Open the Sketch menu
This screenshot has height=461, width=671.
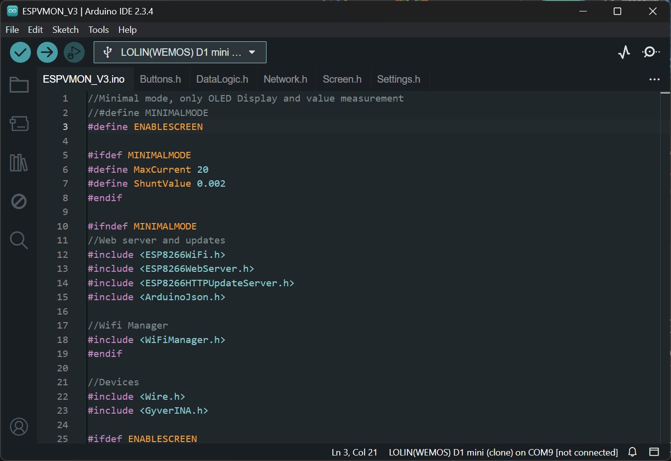point(65,30)
